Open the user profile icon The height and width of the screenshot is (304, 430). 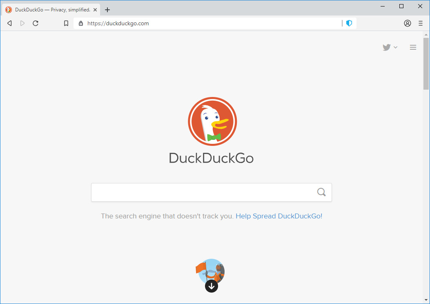click(408, 23)
